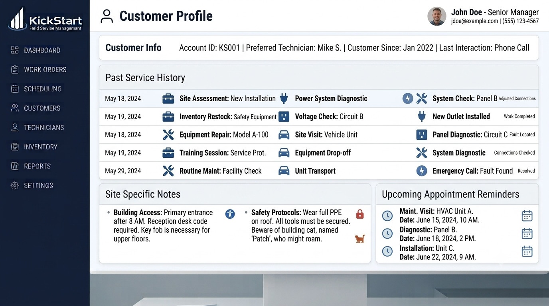Click the KickStart logo

click(45, 19)
